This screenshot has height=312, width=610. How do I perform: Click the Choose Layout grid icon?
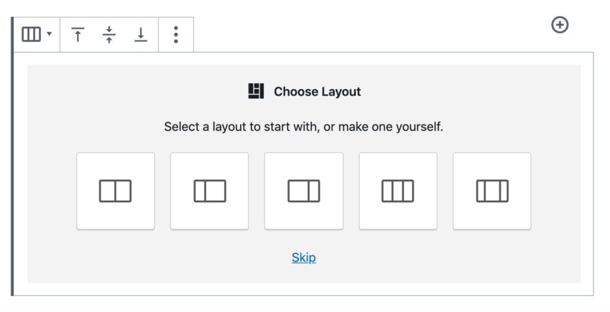(x=256, y=91)
